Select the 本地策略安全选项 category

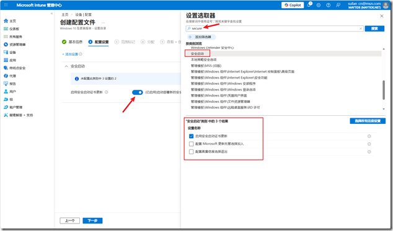(203, 59)
